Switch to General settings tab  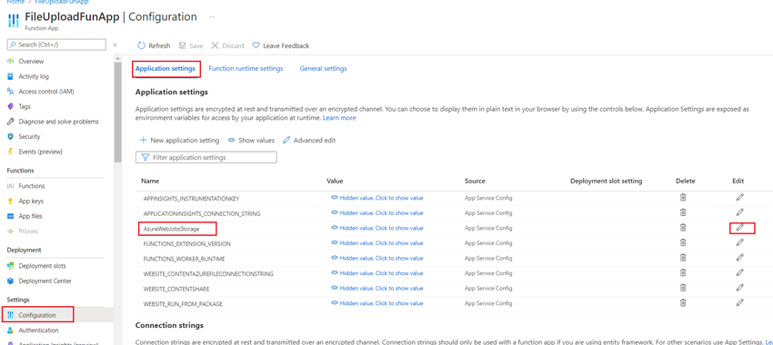[323, 68]
